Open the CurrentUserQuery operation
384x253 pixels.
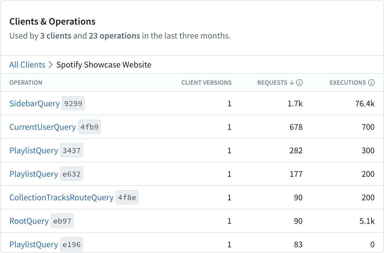(x=43, y=127)
